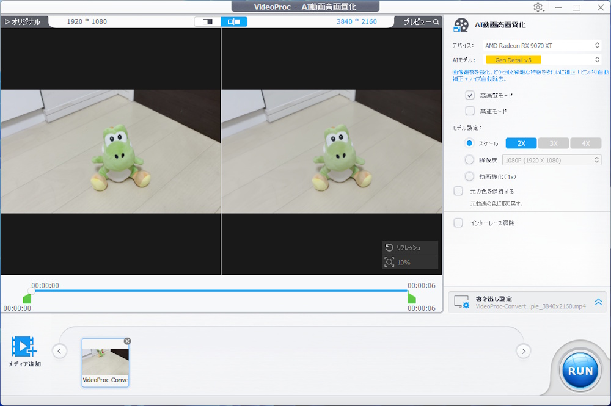Click the green end trim marker
This screenshot has height=406, width=611.
point(411,298)
